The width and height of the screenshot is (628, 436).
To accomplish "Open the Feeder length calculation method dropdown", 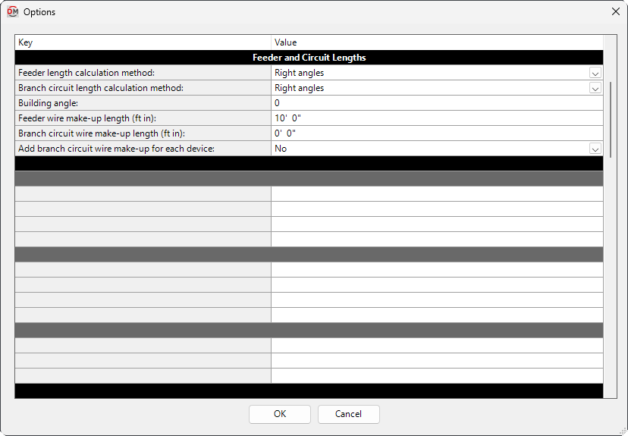I will (x=595, y=73).
